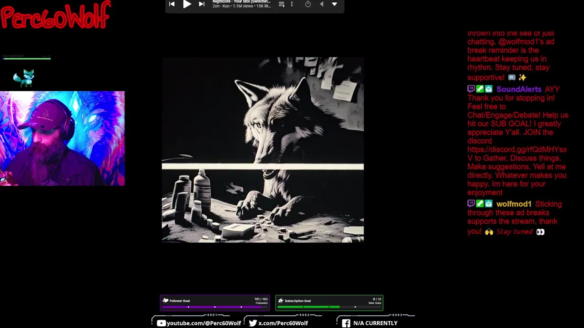Click the 'N/A CURRENTLY' Facebook label
The image size is (584, 328).
[375, 323]
